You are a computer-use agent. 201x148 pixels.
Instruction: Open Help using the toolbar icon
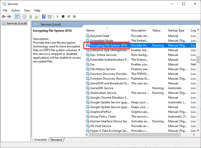coord(43,16)
